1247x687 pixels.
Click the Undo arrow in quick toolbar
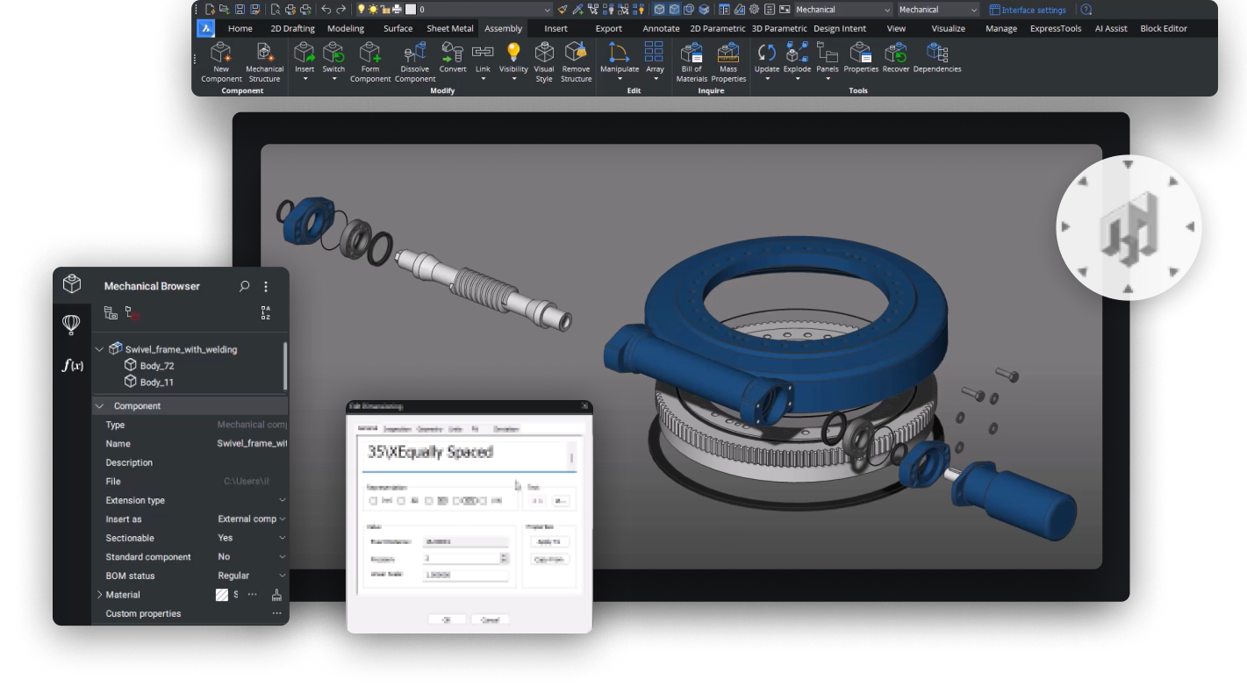tap(326, 10)
